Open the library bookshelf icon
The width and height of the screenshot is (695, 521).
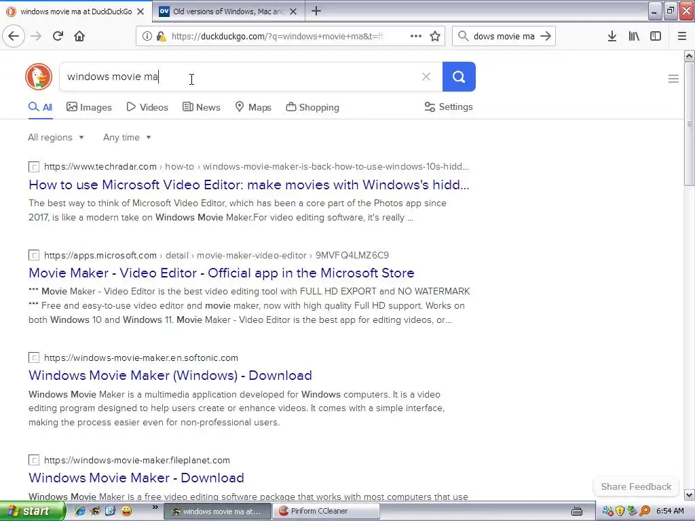(x=634, y=36)
